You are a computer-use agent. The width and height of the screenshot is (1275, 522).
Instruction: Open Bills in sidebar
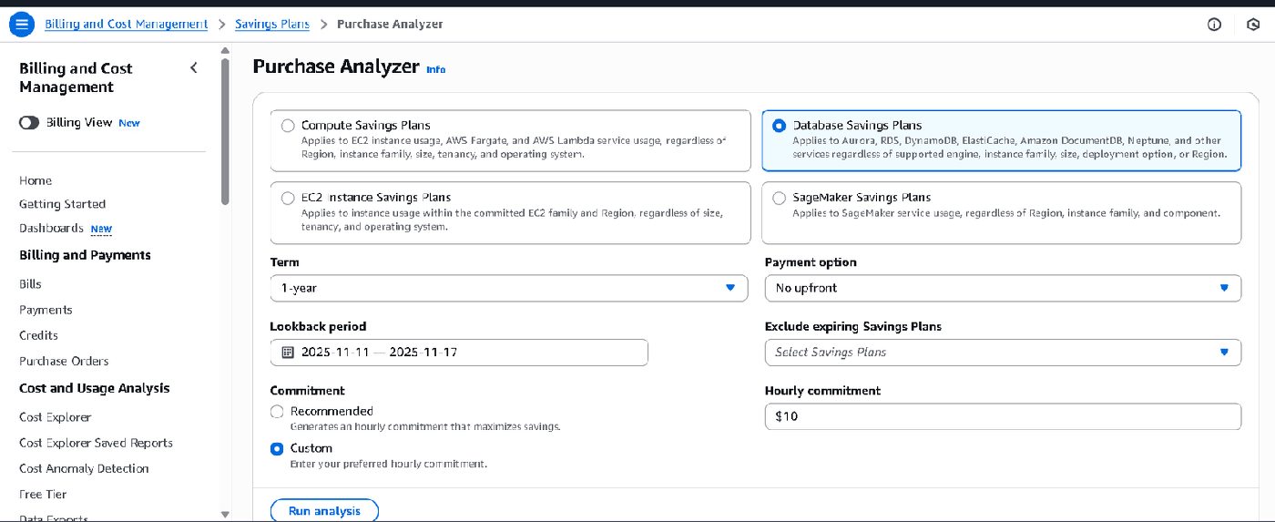[30, 284]
